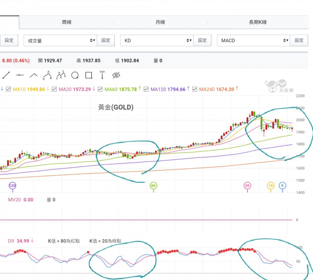Viewport: 313px width, 280px height.
Task: Choose the A-B-C-D pattern drawing tool
Action: tap(61, 75)
